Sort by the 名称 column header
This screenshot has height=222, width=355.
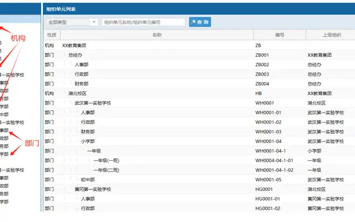tap(157, 35)
